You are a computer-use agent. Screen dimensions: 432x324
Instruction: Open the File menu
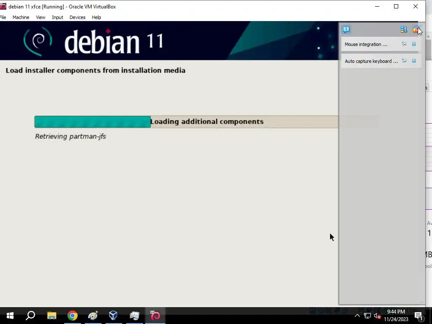[3, 17]
